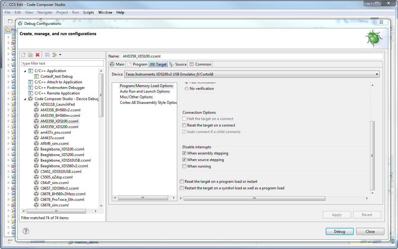Select the No verification radio button
The height and width of the screenshot is (249, 398).
coord(187,89)
